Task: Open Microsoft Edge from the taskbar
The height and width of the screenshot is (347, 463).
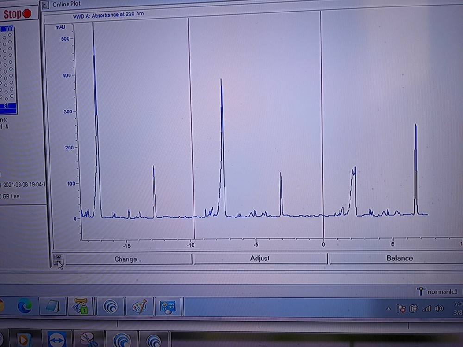Action: pos(23,307)
